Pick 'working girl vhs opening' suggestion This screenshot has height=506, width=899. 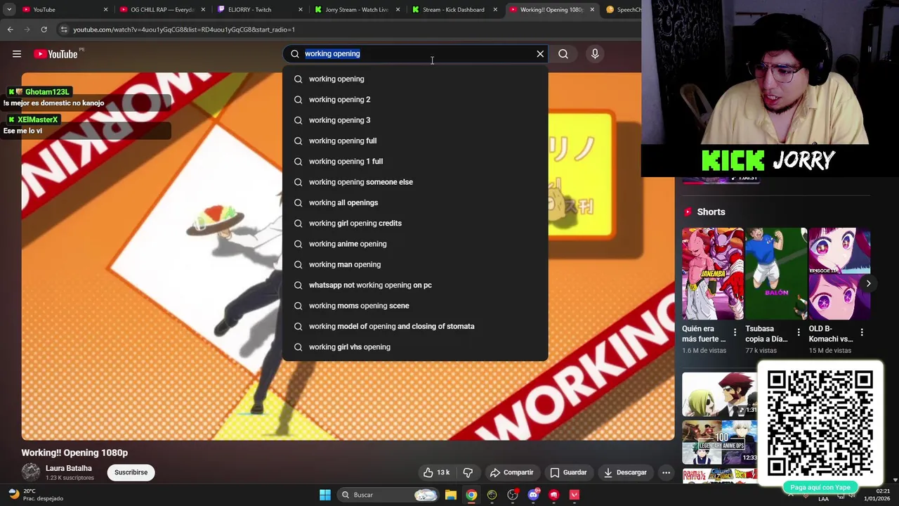[x=415, y=347]
